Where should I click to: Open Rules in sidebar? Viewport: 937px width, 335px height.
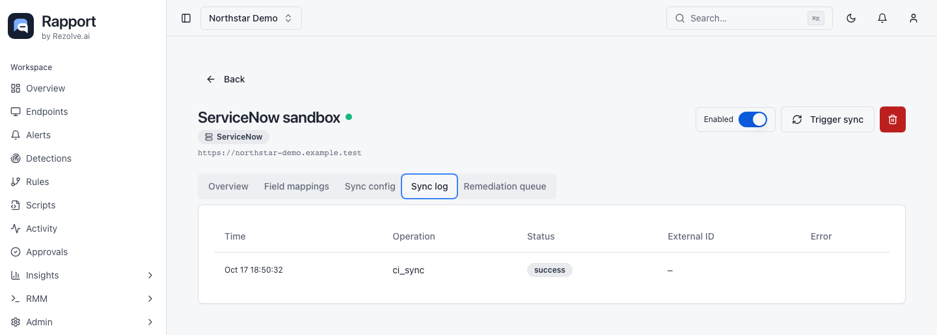click(83, 182)
